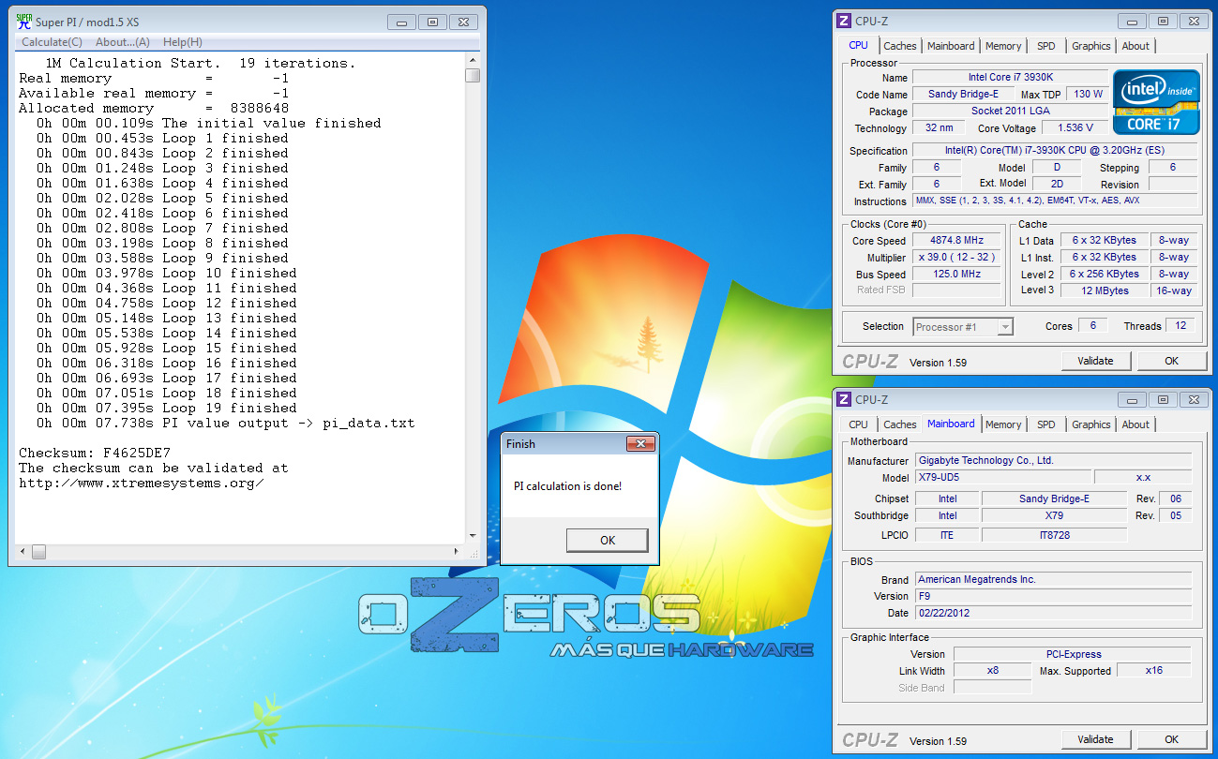
Task: Click the Loop 19 finished line in Super PI
Action: (167, 408)
